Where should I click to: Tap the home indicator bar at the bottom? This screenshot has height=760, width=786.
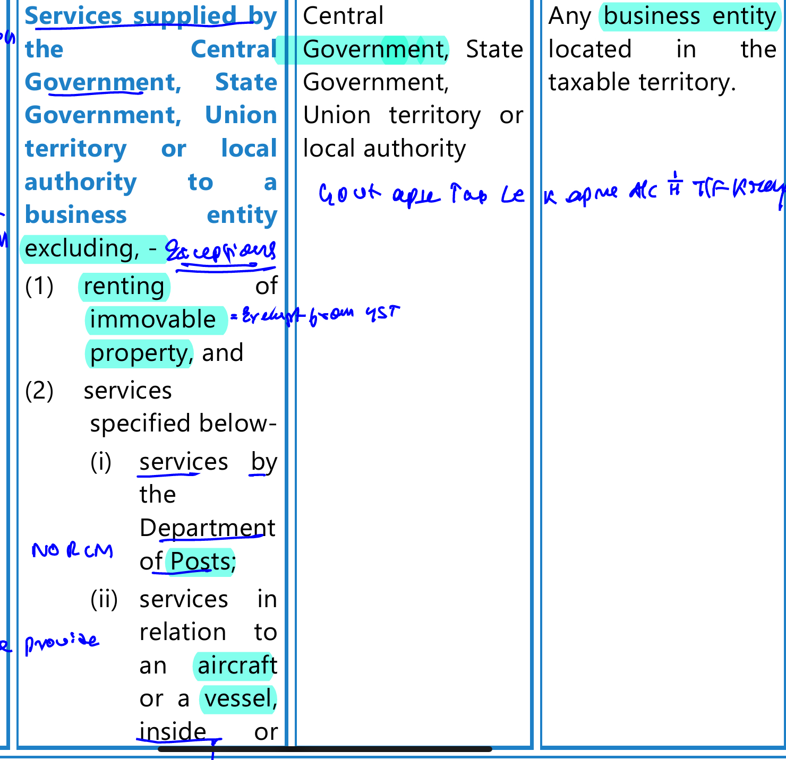(325, 749)
